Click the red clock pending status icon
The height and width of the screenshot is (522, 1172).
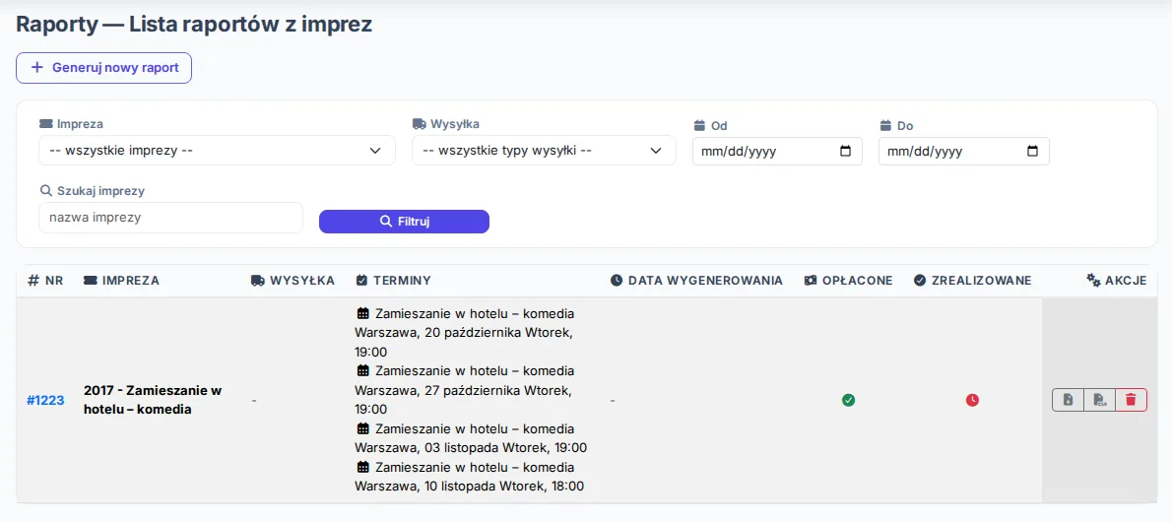[x=972, y=400]
